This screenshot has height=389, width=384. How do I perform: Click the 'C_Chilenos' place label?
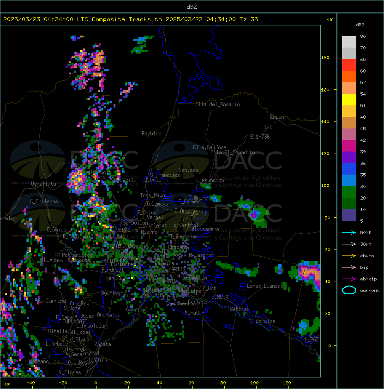coord(44,201)
